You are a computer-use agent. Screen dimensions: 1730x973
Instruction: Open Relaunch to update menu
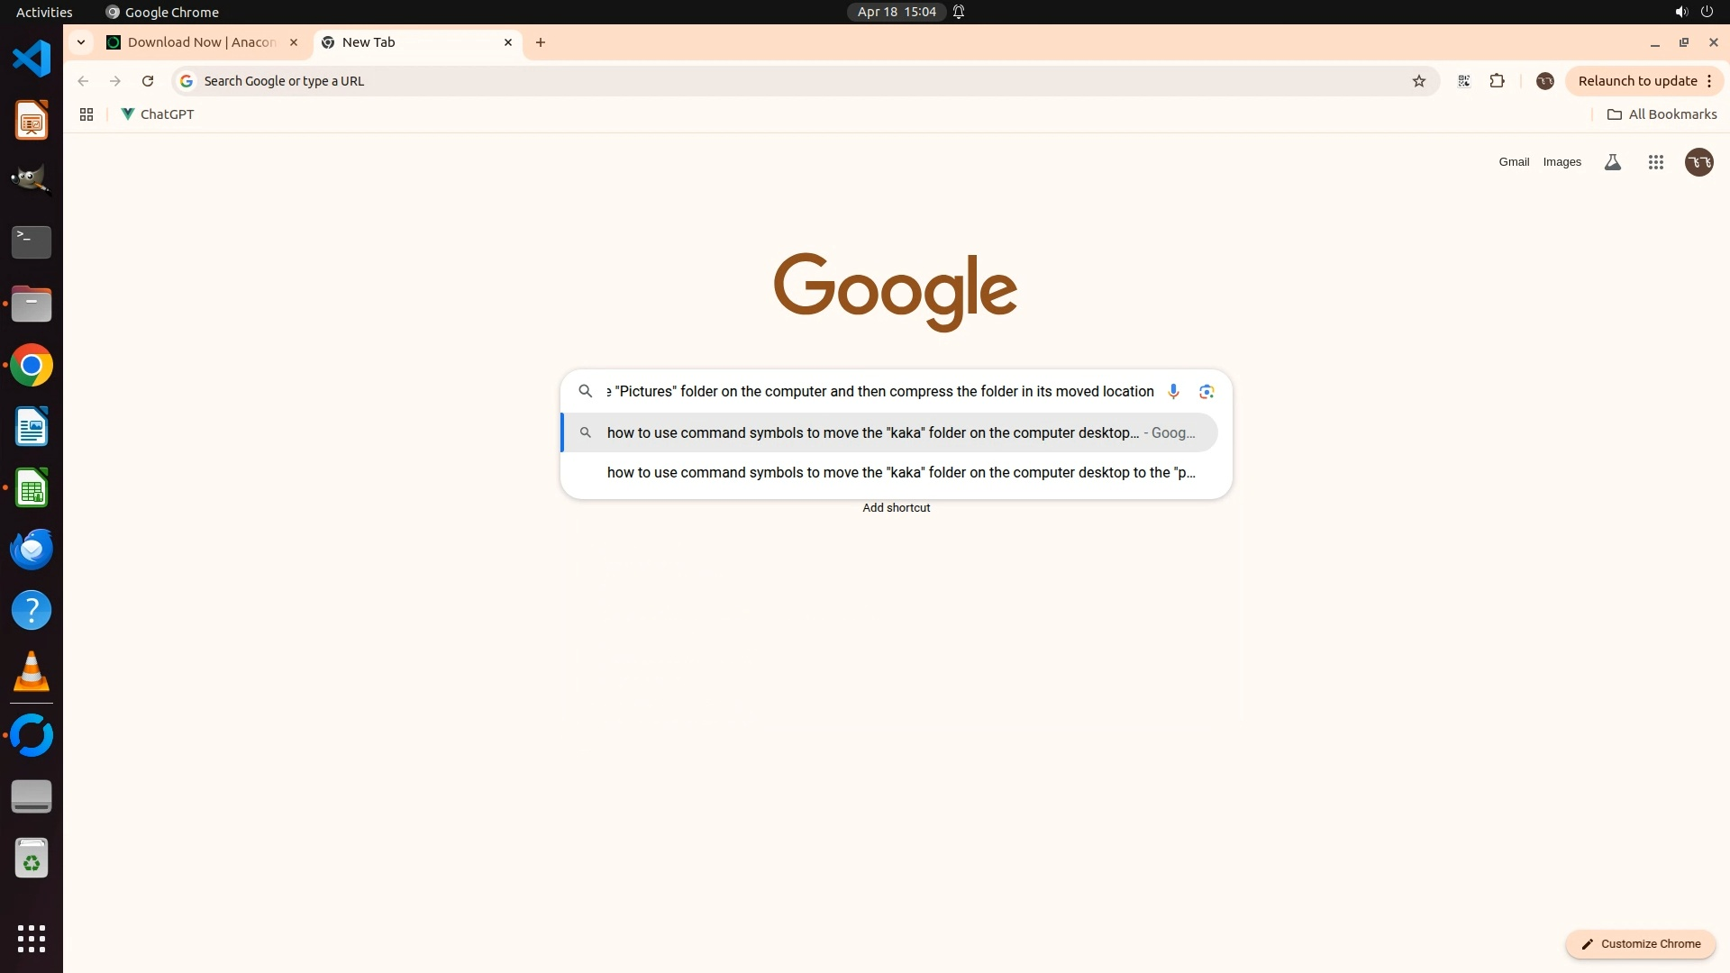[1644, 81]
